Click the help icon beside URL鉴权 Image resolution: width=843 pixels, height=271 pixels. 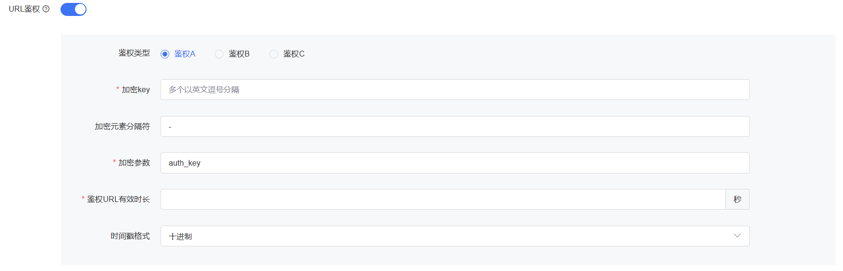click(46, 9)
